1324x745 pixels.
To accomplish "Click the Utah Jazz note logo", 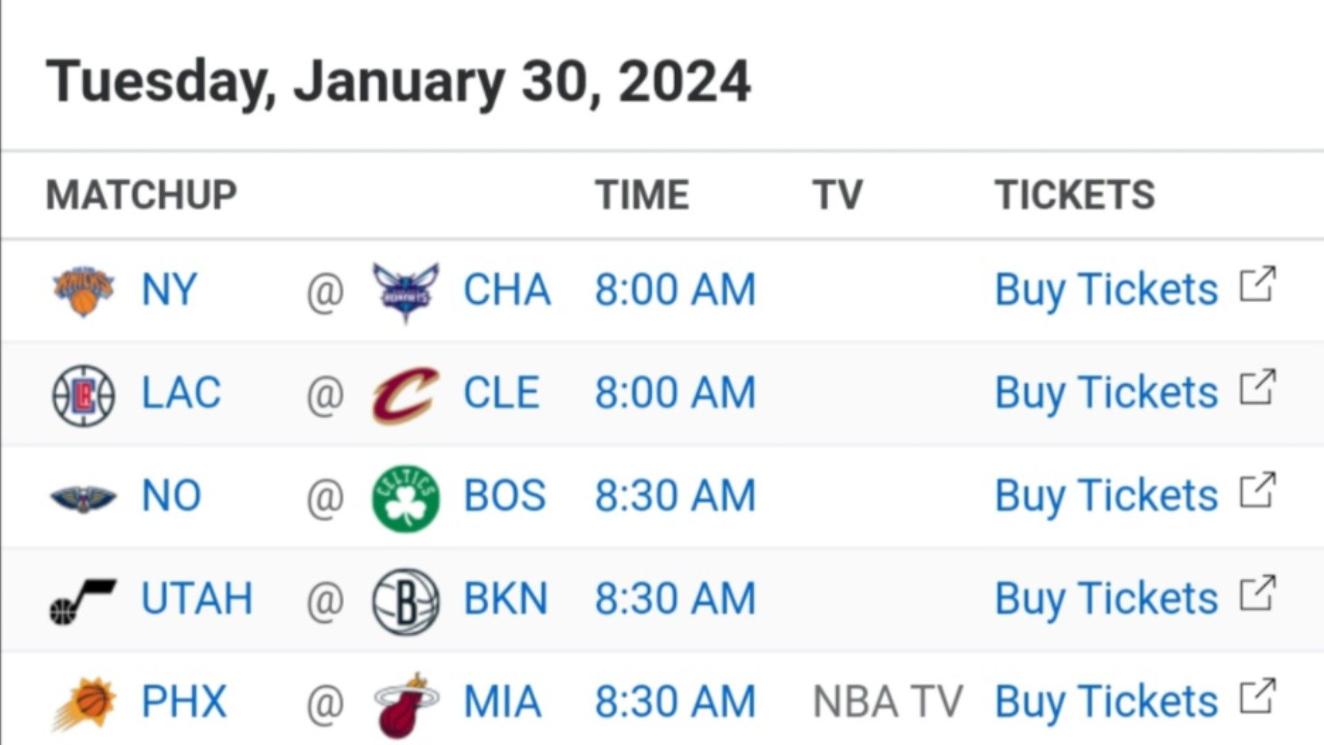I will (x=83, y=601).
